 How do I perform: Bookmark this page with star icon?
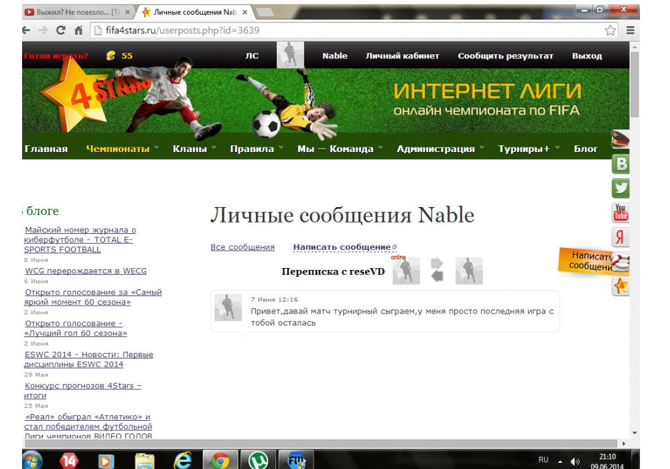pos(610,31)
